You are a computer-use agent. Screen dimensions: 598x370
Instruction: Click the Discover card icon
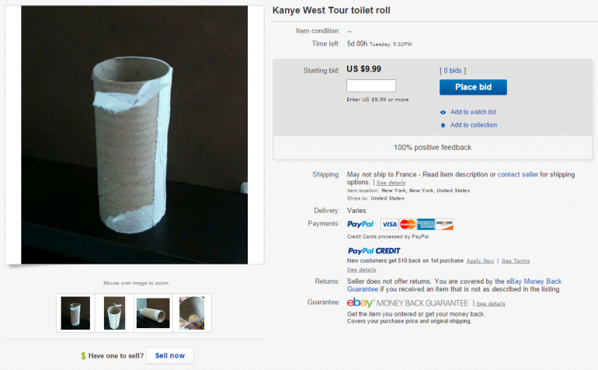(x=444, y=225)
